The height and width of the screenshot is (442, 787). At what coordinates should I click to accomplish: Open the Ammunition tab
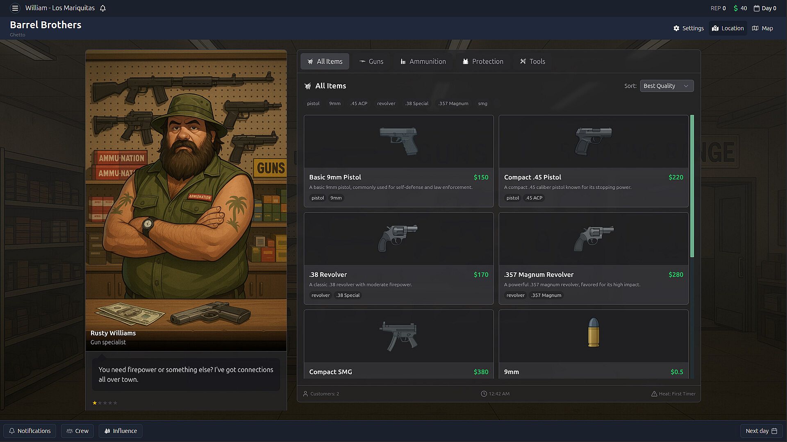tap(423, 61)
